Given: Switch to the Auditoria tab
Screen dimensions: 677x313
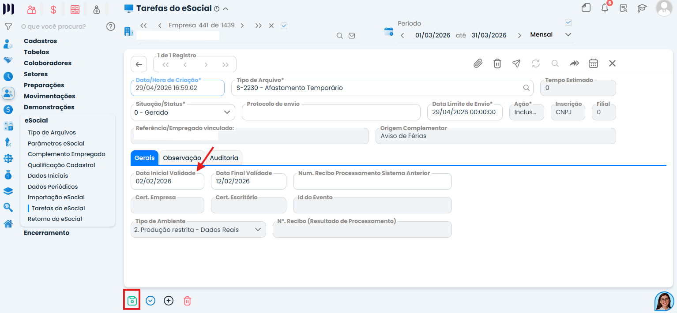Looking at the screenshot, I should click(x=224, y=158).
